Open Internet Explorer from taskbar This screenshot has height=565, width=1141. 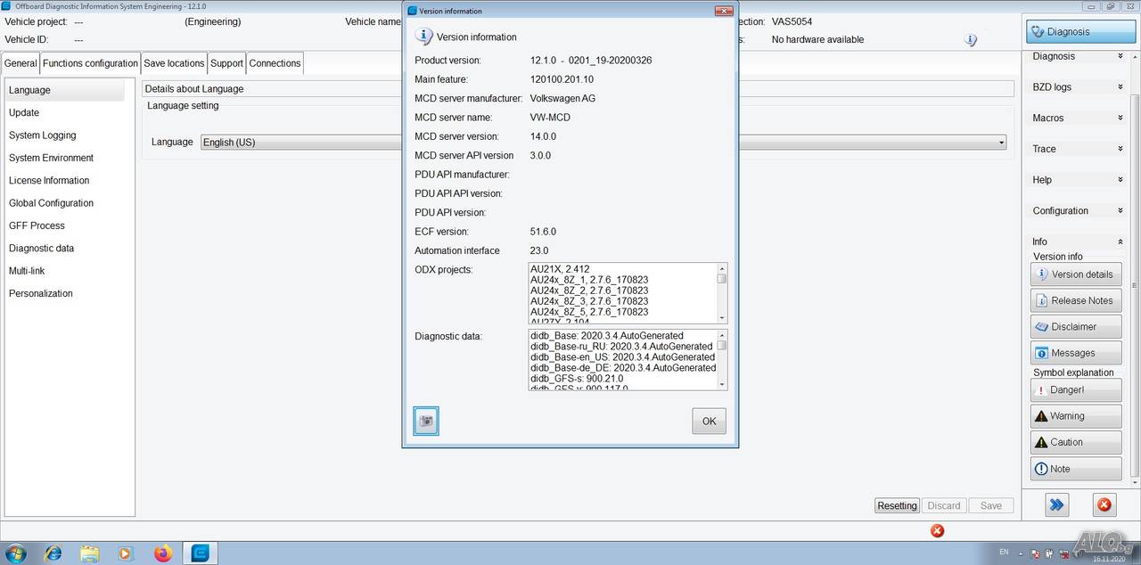click(x=53, y=553)
